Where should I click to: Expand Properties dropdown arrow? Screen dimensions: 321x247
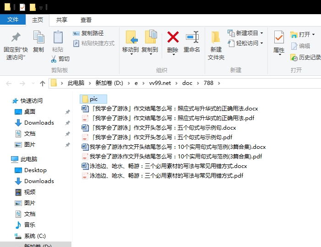[x=279, y=54]
